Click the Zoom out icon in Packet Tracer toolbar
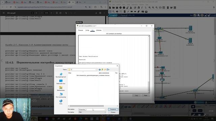Image resolution: width=216 pixels, height=121 pixels. tap(157, 8)
